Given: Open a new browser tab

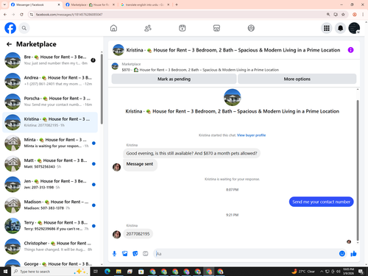Looking at the screenshot, I should click(x=177, y=4).
